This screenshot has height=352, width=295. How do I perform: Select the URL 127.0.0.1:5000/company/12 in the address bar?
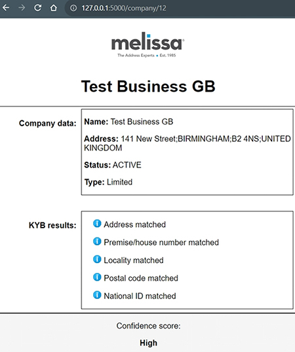pyautogui.click(x=124, y=8)
